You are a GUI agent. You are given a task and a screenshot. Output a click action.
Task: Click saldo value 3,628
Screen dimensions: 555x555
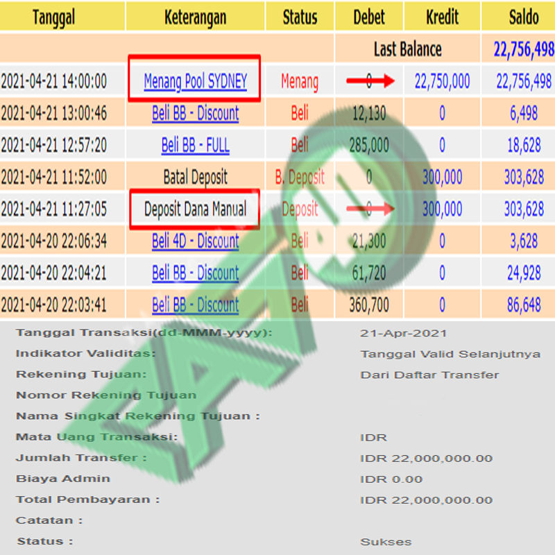(x=524, y=241)
